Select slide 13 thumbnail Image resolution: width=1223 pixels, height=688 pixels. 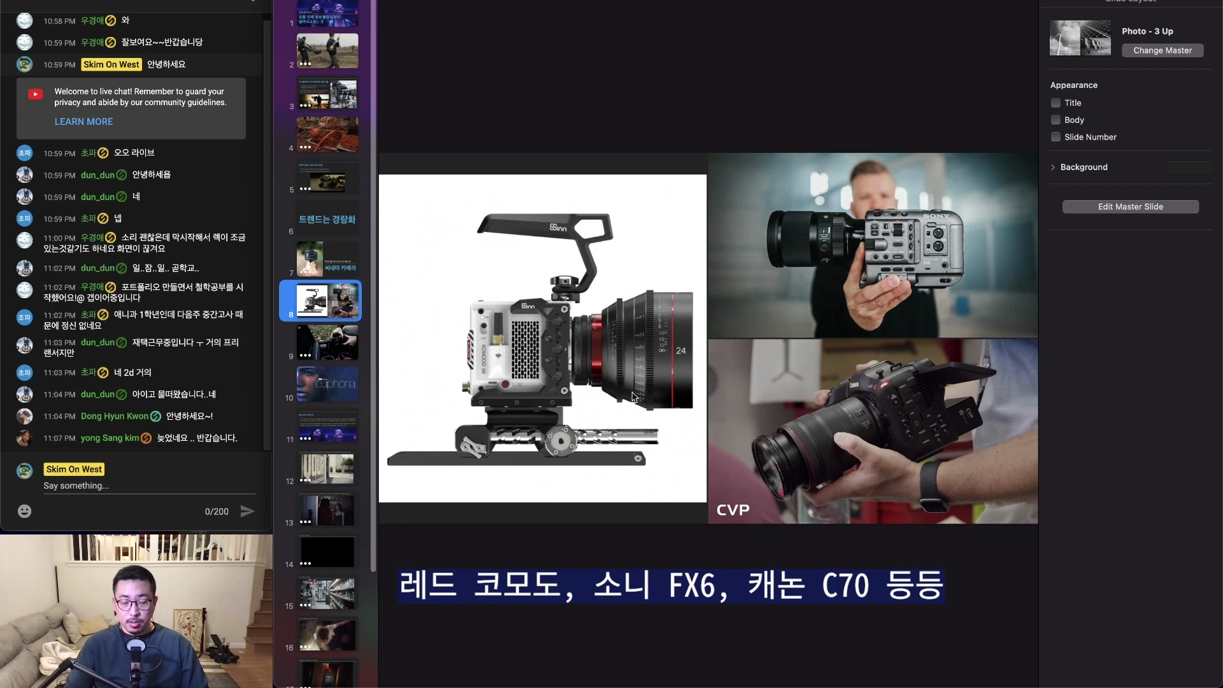pos(327,509)
